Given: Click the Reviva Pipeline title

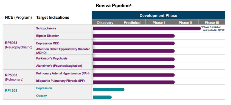Looking at the screenshot, I should (x=114, y=5).
